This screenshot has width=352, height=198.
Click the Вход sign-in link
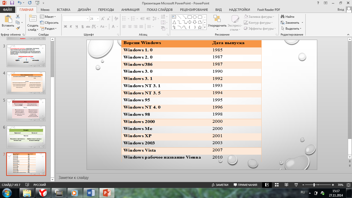pos(341,10)
